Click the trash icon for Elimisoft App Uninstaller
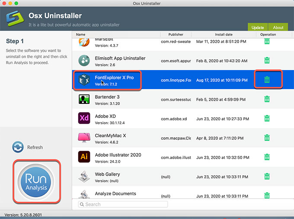The height and width of the screenshot is (219, 294). pyautogui.click(x=267, y=61)
